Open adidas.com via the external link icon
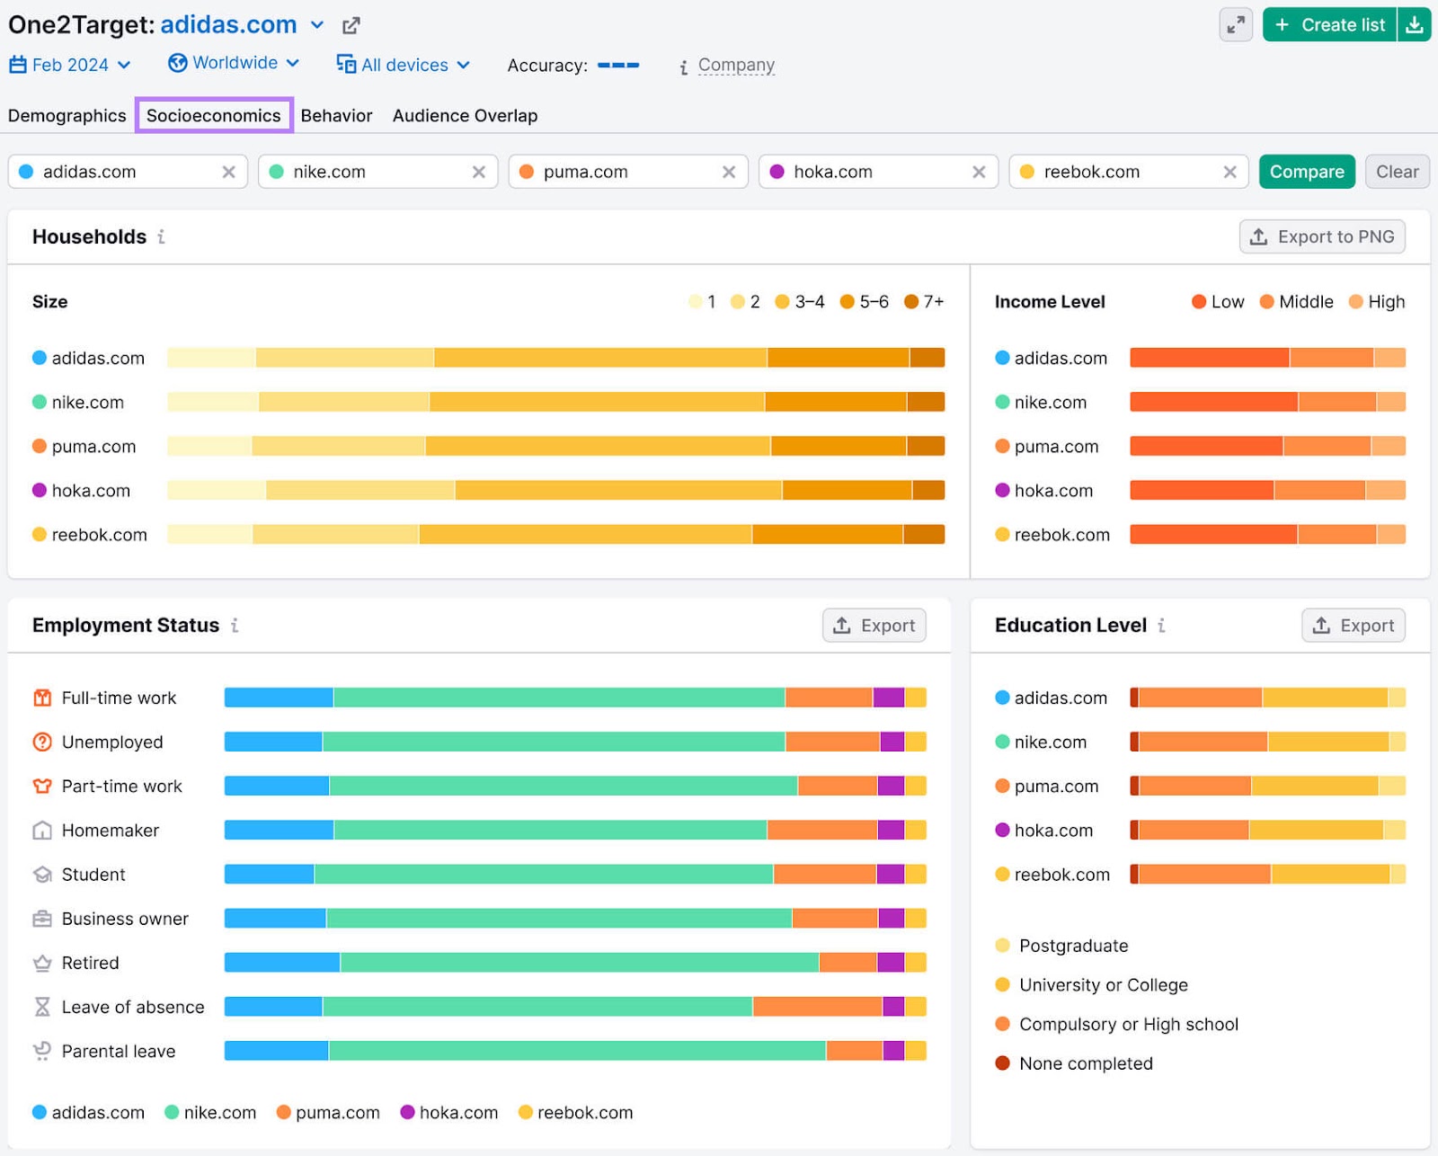The image size is (1438, 1156). tap(351, 24)
